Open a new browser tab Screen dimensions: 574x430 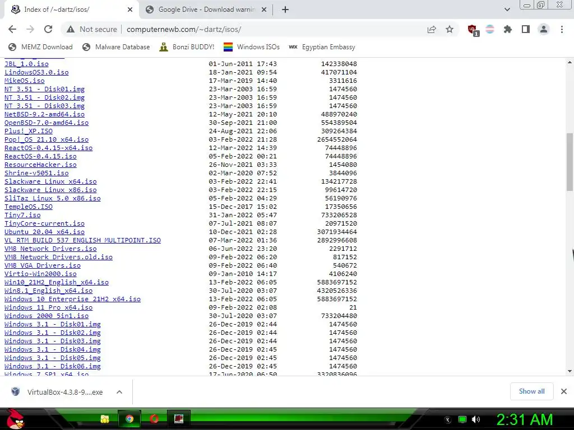(285, 10)
